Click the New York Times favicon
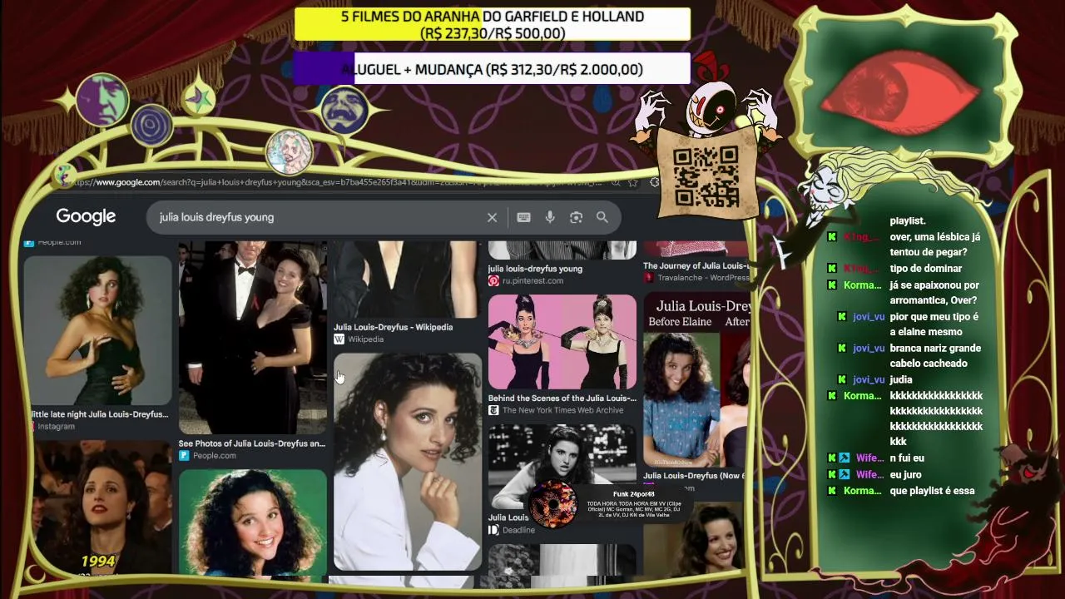The height and width of the screenshot is (599, 1065). click(493, 410)
